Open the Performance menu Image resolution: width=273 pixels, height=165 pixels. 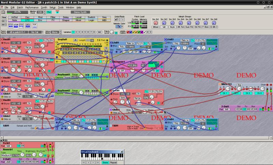pyautogui.click(x=32, y=7)
